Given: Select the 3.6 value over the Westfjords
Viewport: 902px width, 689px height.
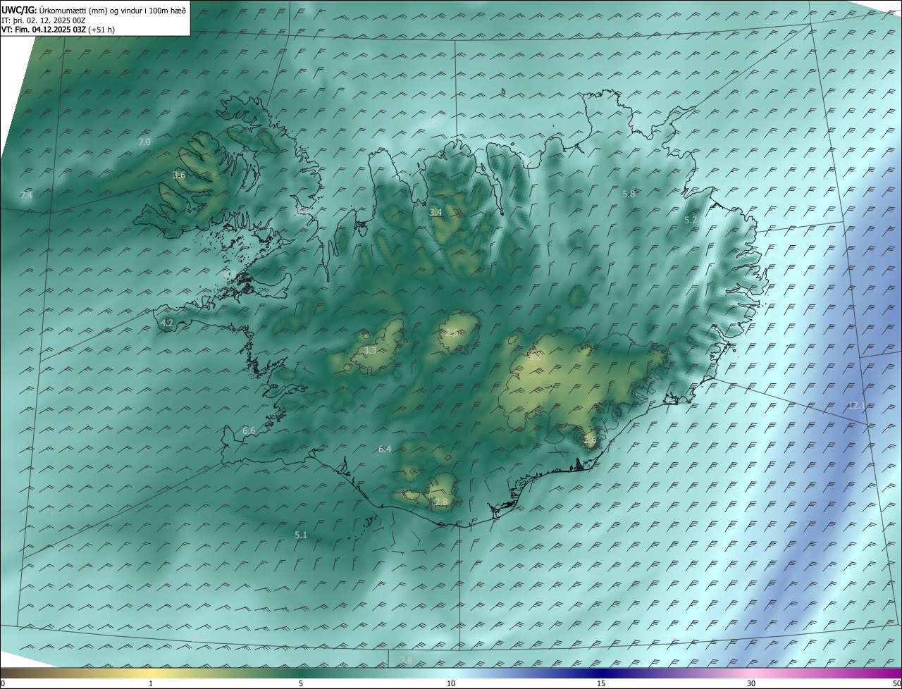Looking at the screenshot, I should pos(179,175).
